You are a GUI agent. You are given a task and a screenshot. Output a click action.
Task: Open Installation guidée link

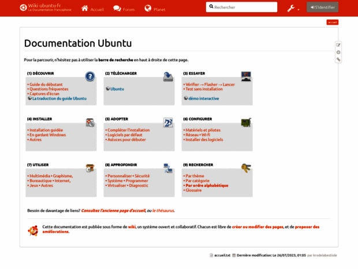(46, 130)
